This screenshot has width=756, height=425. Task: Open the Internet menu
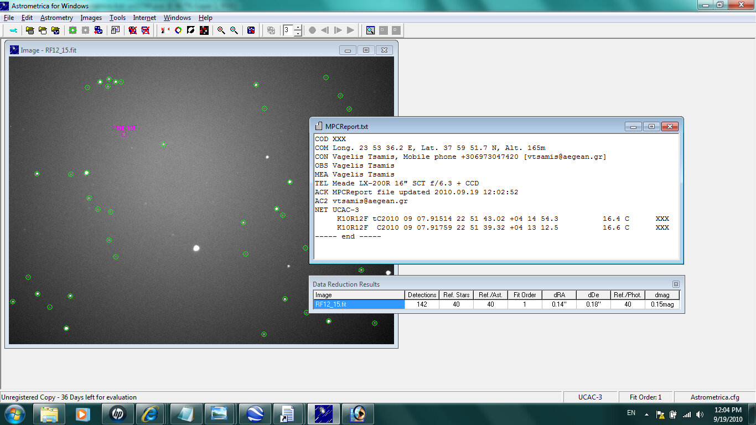click(x=144, y=18)
